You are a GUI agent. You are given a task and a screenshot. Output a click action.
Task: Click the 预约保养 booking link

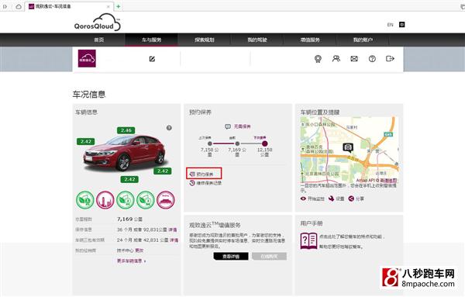pyautogui.click(x=204, y=174)
